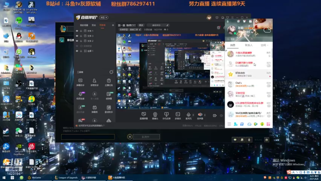The height and width of the screenshot is (181, 321).
Task: Open the 房管助手 tool in 直播伴侣
Action: coord(94,82)
